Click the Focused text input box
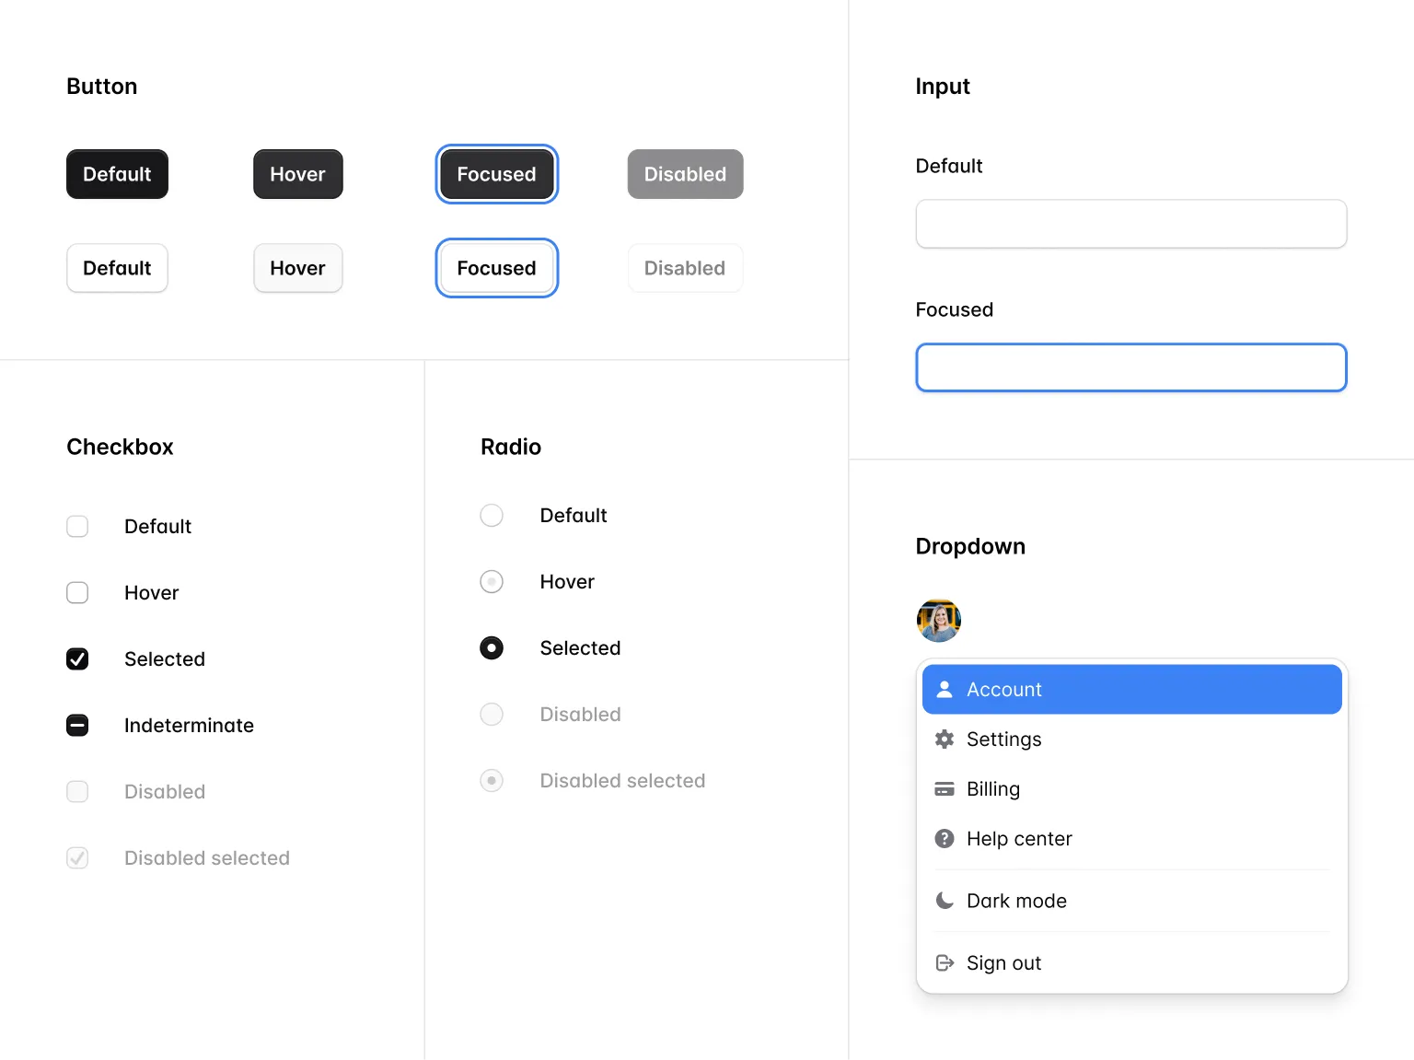 point(1130,367)
